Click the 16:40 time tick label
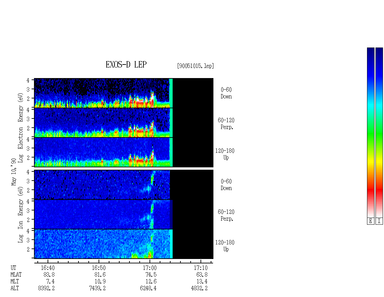The image size is (384, 297). (48, 268)
